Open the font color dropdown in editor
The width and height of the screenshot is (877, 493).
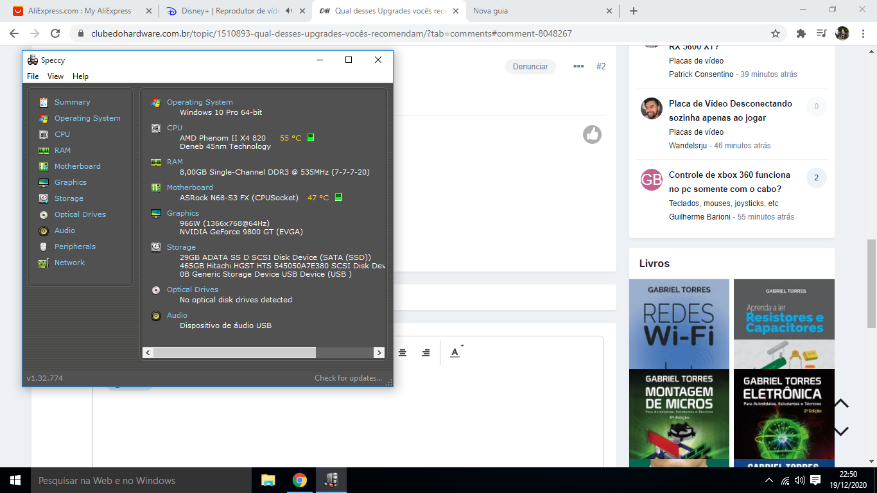pos(456,352)
